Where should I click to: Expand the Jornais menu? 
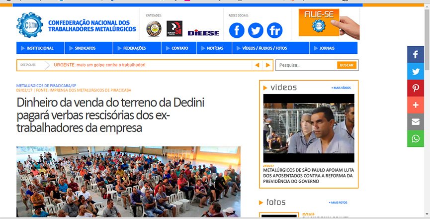(334, 48)
